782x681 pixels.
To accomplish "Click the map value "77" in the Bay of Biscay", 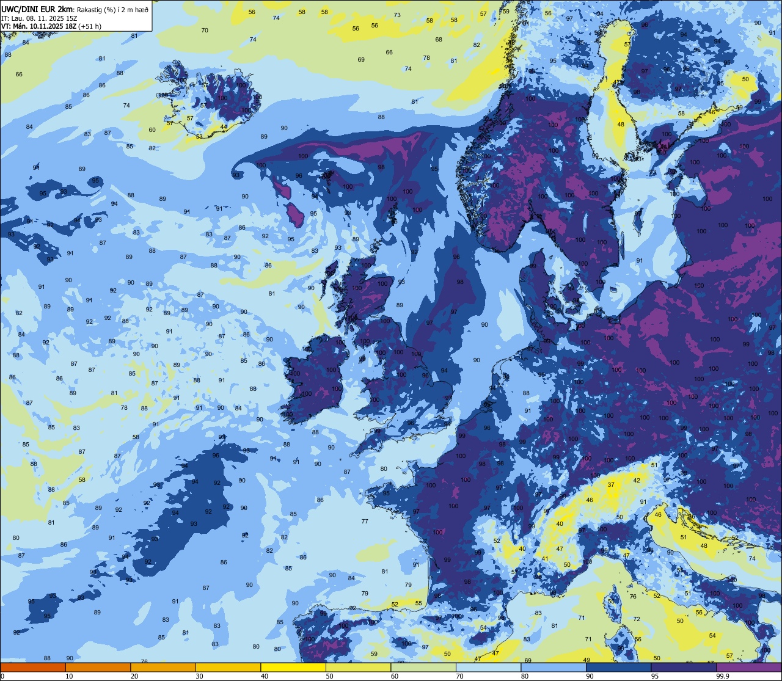I will tap(365, 521).
